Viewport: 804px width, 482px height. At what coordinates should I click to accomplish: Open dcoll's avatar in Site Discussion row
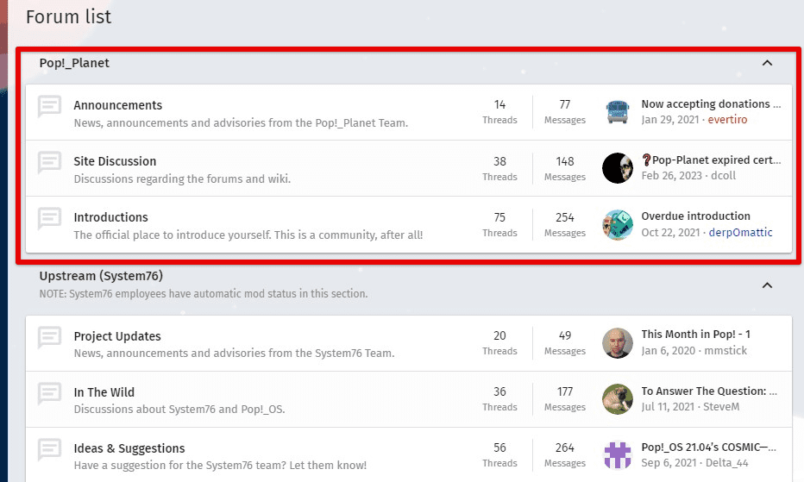point(618,168)
